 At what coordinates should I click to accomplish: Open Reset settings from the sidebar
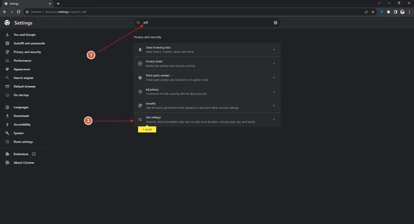[23, 142]
